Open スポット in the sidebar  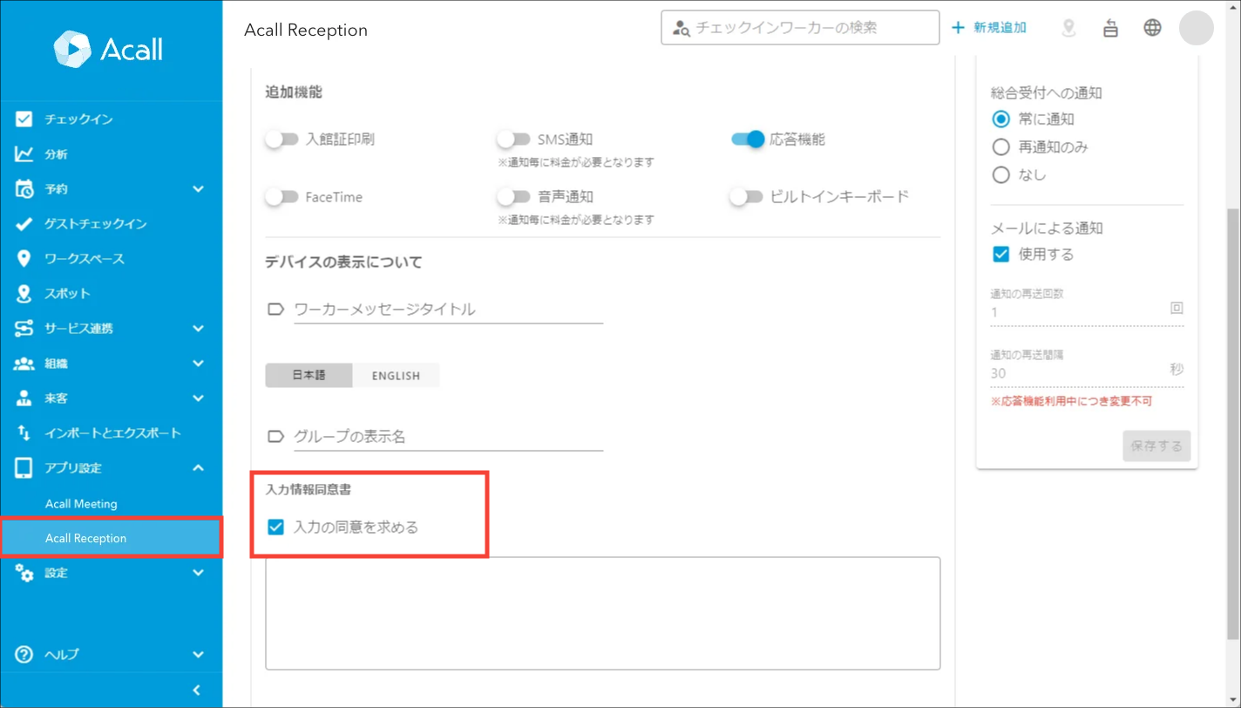pos(112,294)
